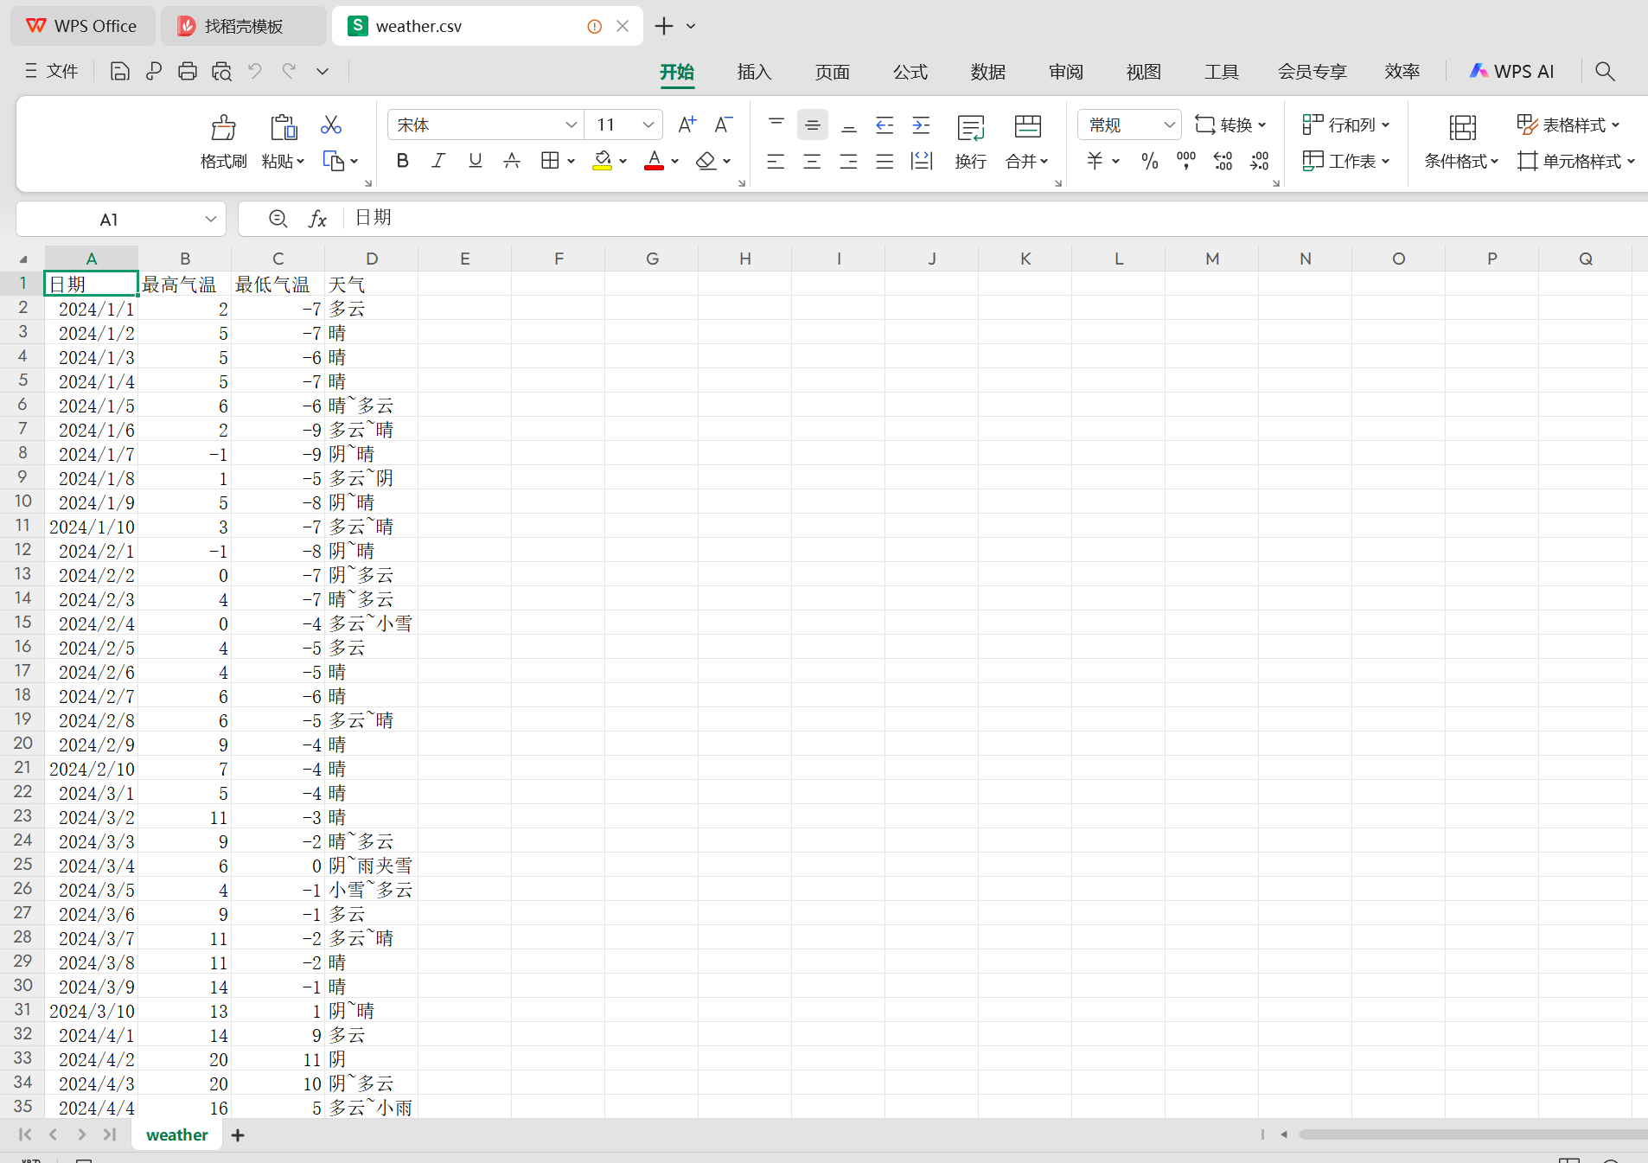Open the Table Style (表格样式) dropdown

point(1568,125)
